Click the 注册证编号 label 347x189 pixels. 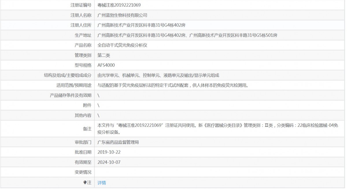81,5
